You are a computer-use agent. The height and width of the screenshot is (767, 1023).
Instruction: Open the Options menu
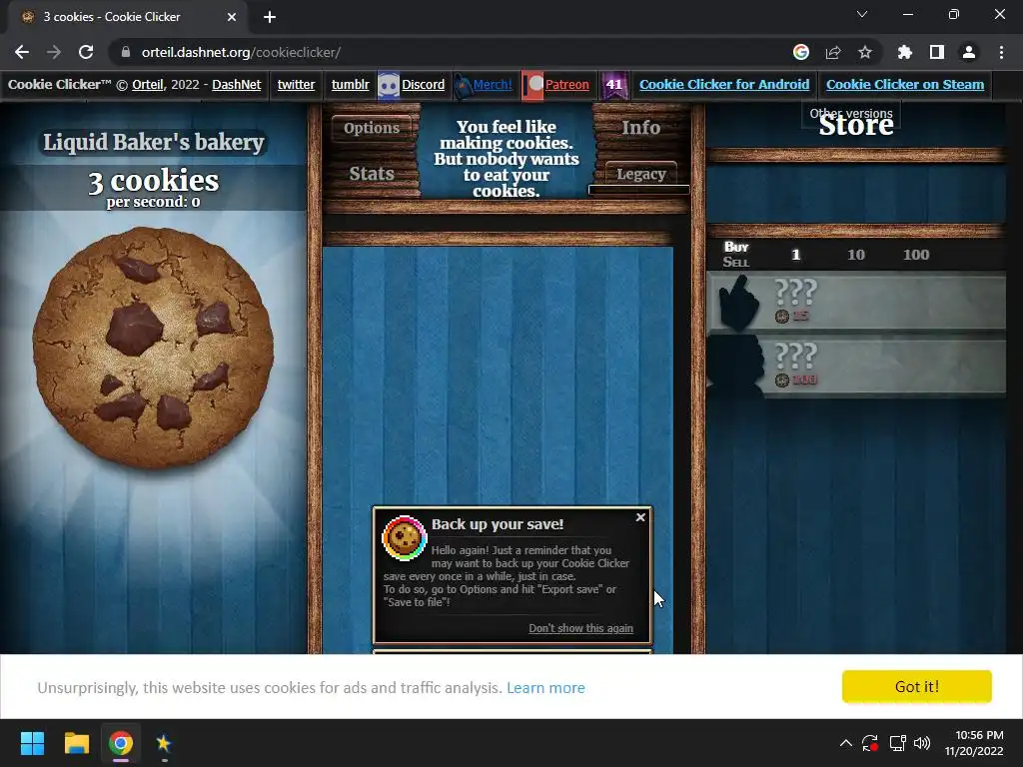pyautogui.click(x=372, y=127)
